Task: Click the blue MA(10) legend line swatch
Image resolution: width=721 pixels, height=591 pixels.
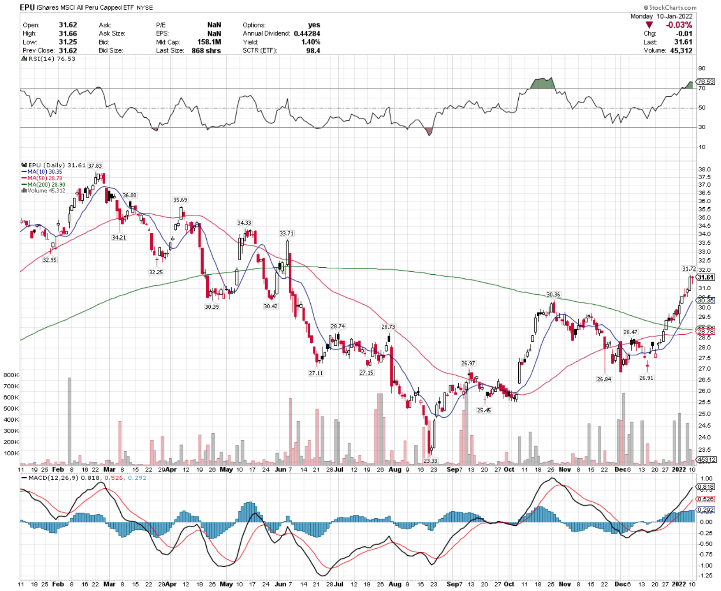Action: click(24, 172)
